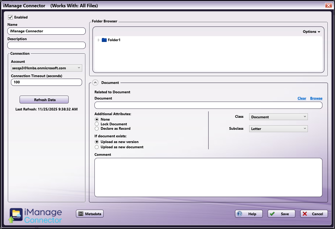Click the Refresh Data button

44,100
